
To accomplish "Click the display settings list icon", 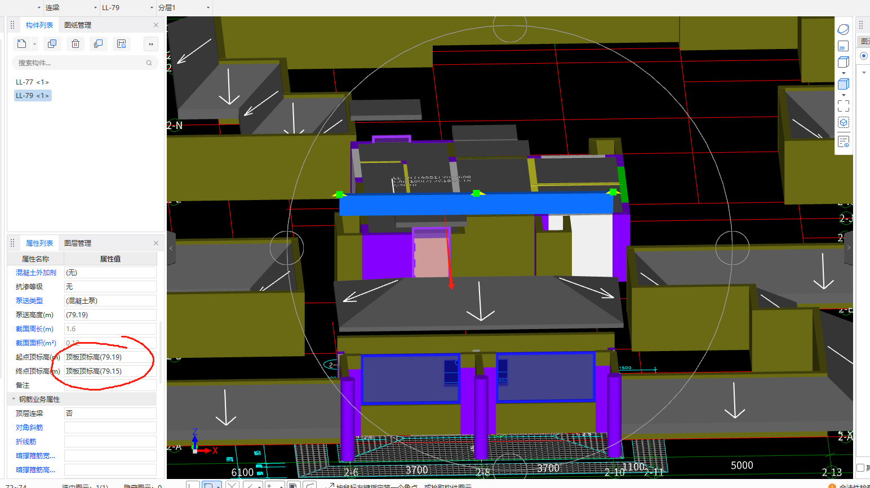I will coord(844,141).
